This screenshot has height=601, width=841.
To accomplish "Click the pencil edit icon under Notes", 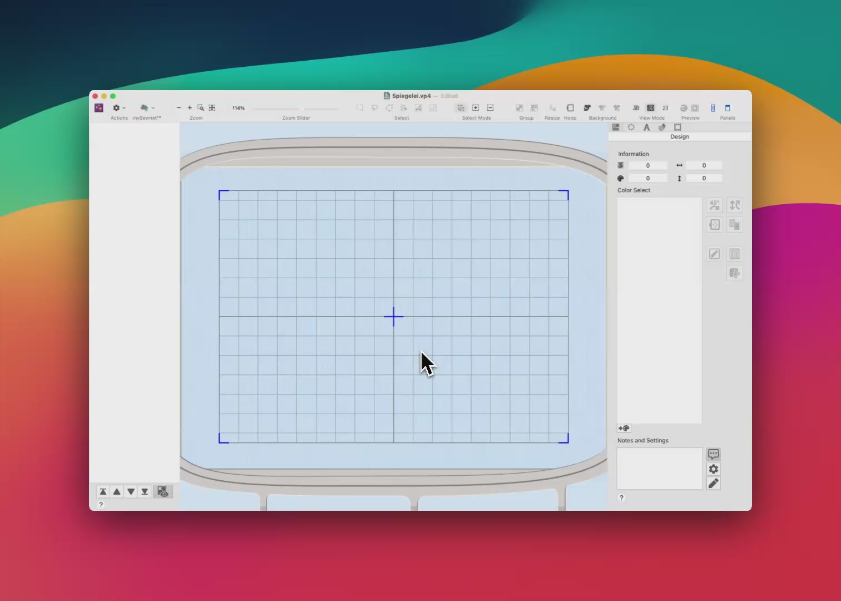I will pos(714,483).
